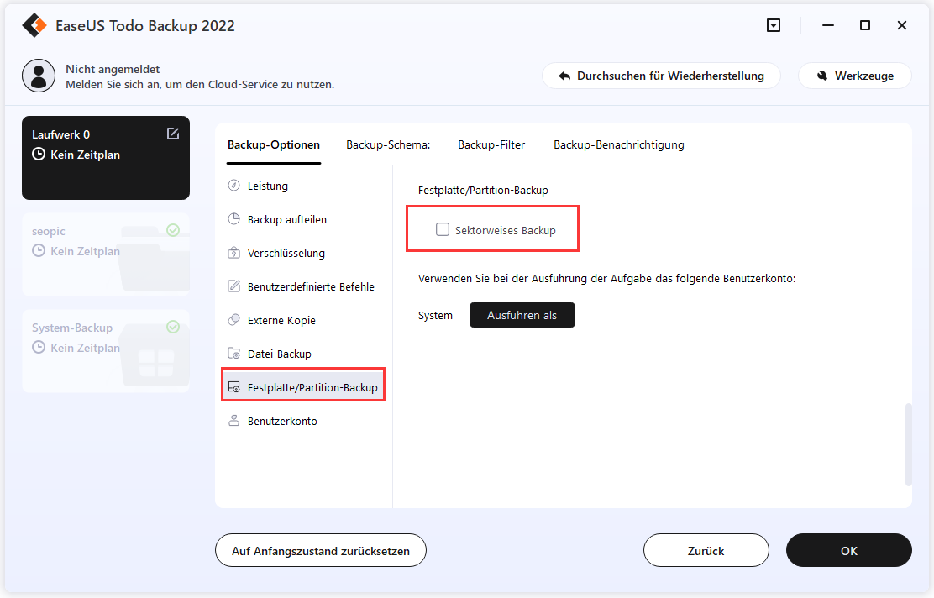Click the edit icon on Laufwerk 0

(x=173, y=134)
